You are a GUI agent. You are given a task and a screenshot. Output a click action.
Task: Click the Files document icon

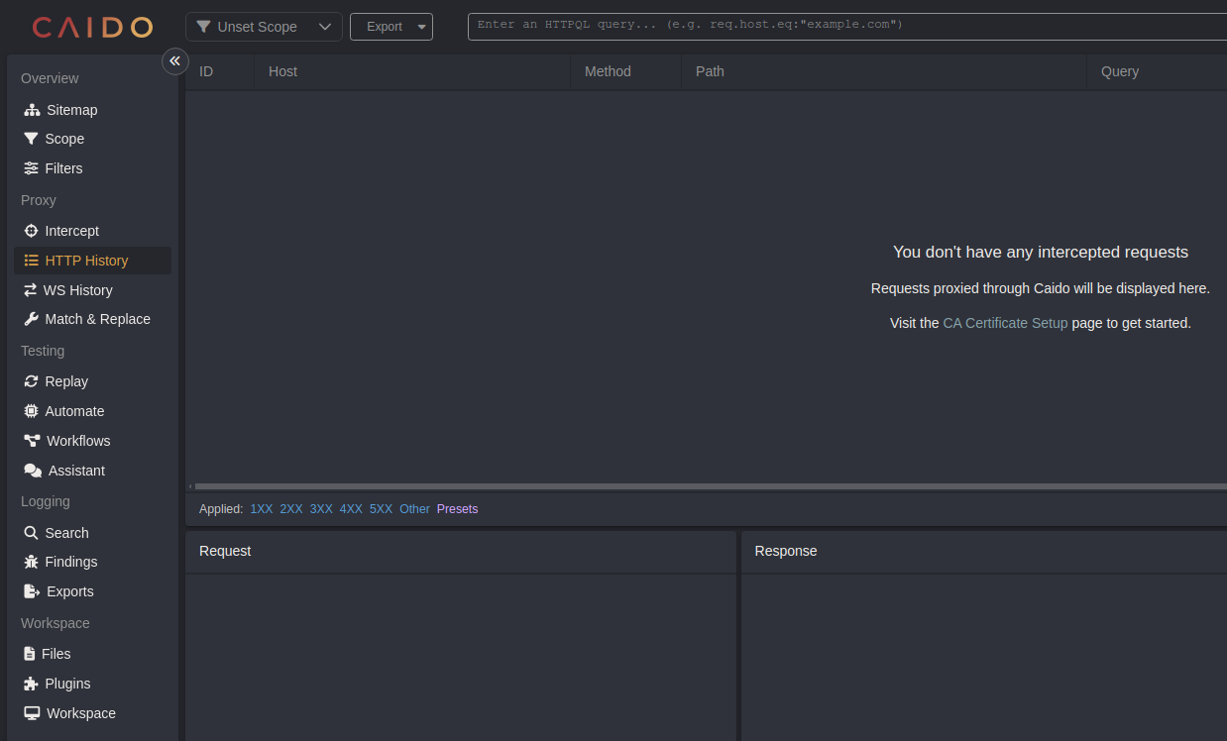30,654
